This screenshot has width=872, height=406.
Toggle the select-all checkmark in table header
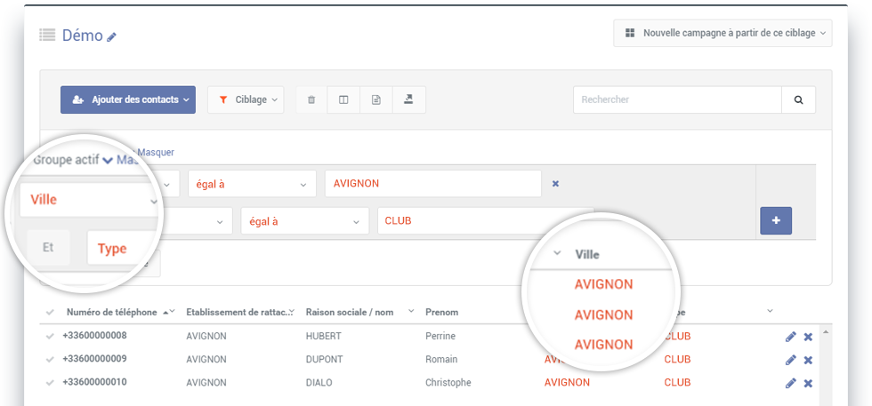click(x=50, y=313)
